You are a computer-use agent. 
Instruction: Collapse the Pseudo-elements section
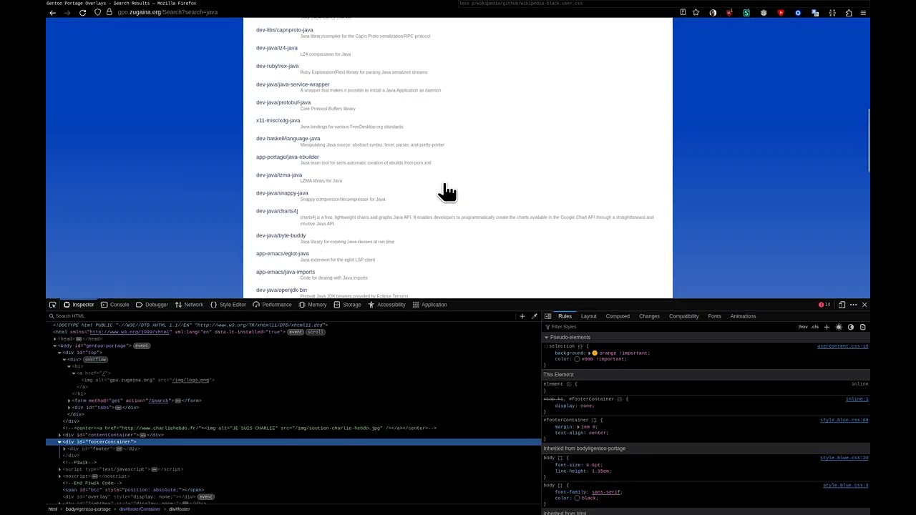(547, 337)
